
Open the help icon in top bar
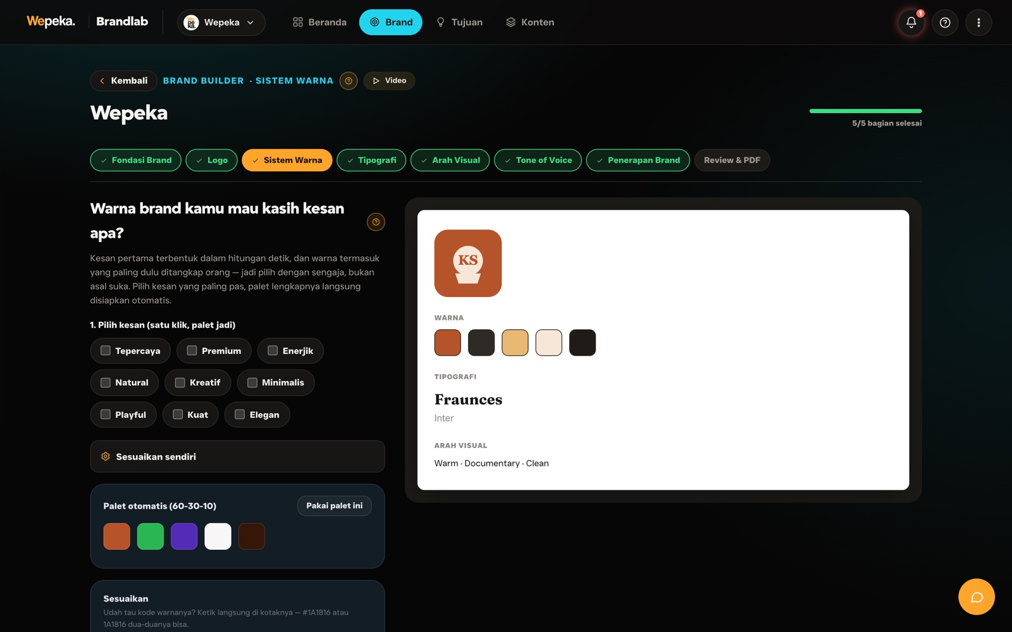click(x=945, y=22)
